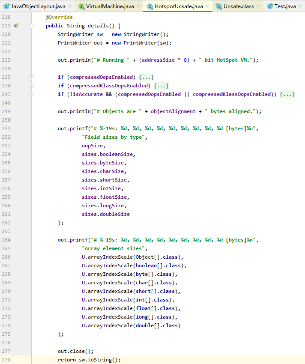This screenshot has height=364, width=305.
Task: Click sizes.longSize
Action: [103, 206]
